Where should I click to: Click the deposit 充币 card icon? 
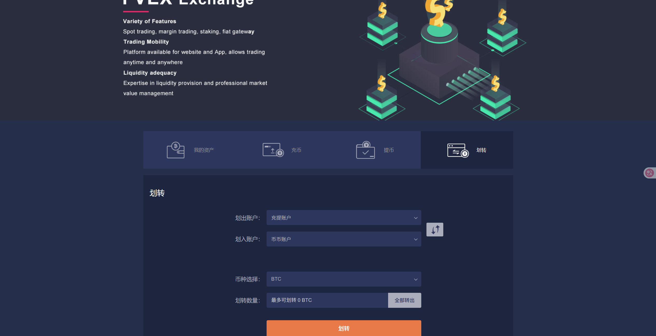tap(273, 150)
